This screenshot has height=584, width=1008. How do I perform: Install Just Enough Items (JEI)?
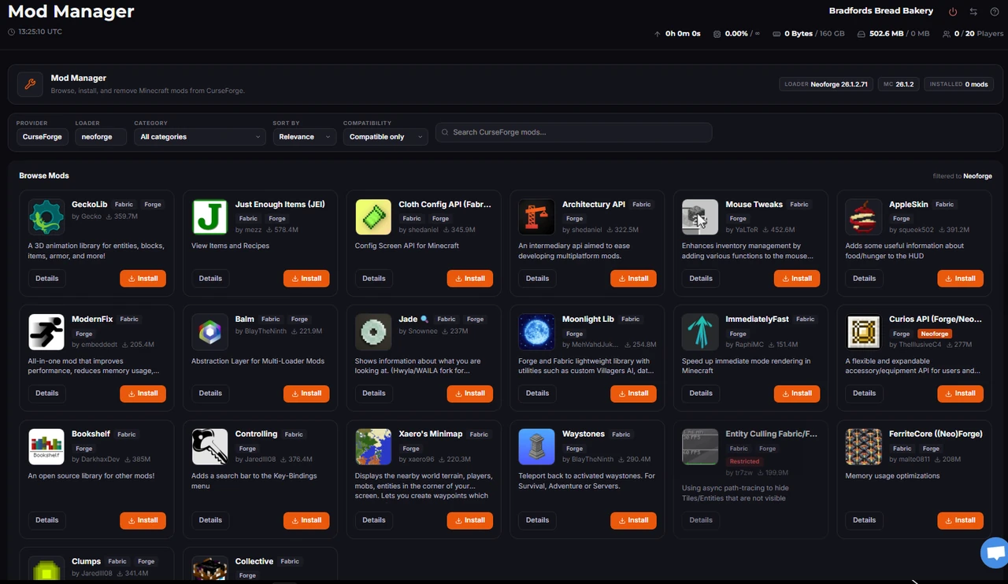(306, 279)
